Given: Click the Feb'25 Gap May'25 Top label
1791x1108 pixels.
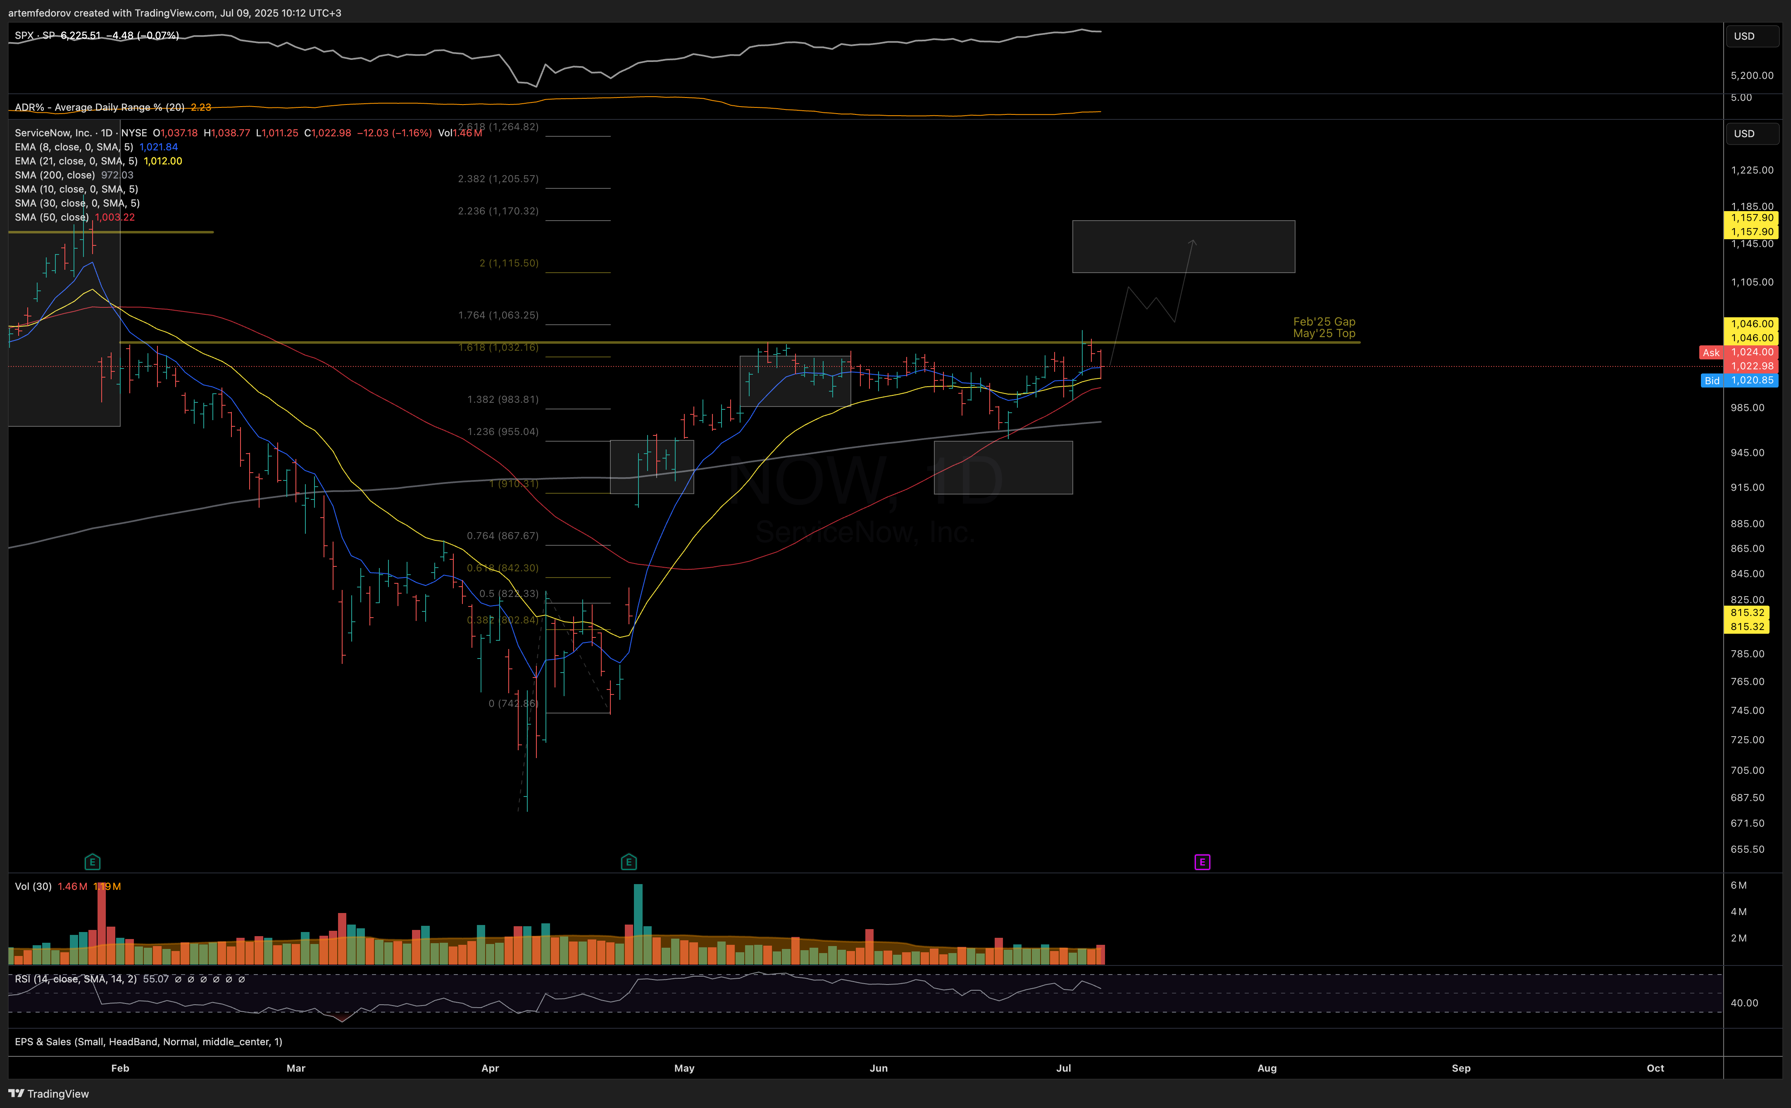Looking at the screenshot, I should (x=1324, y=328).
